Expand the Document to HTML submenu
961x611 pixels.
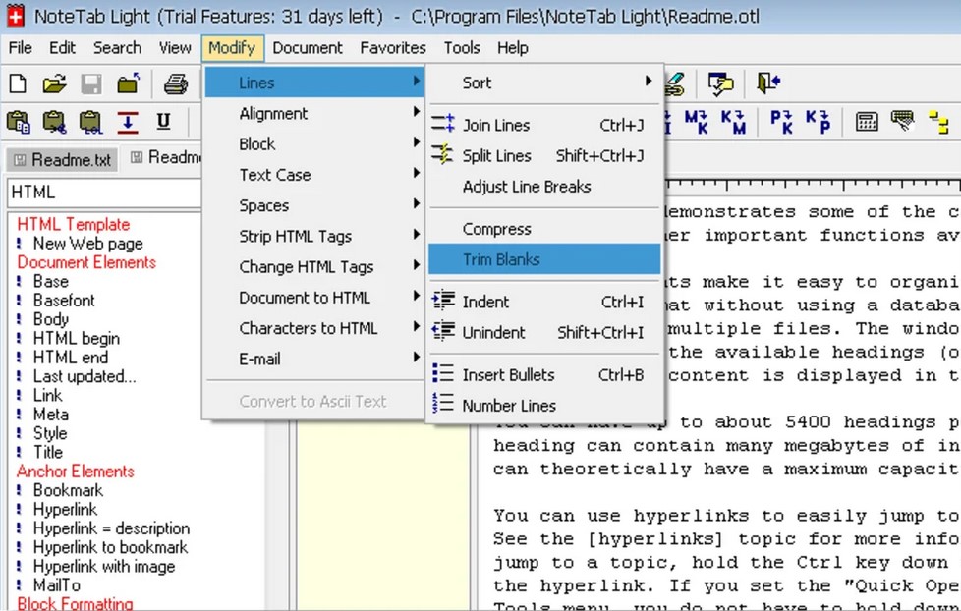(x=315, y=298)
